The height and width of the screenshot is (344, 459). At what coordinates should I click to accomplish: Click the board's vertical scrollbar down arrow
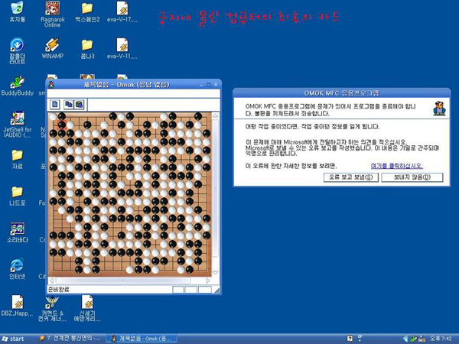215,272
